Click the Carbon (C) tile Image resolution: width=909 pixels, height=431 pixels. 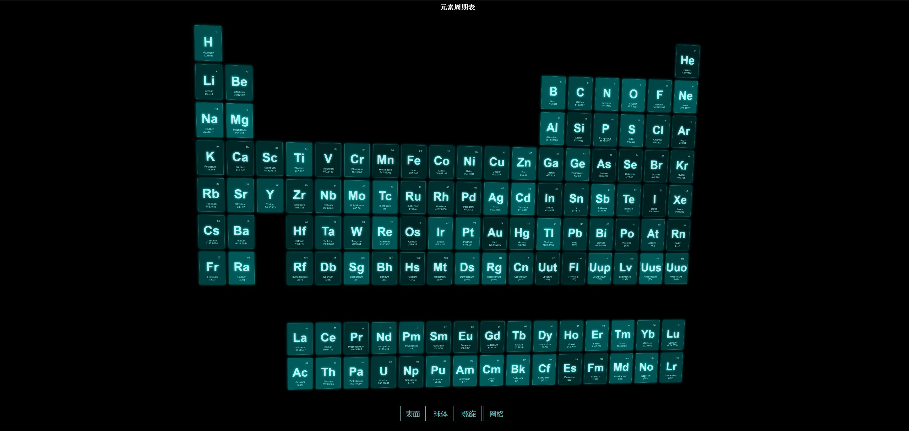[x=580, y=94]
